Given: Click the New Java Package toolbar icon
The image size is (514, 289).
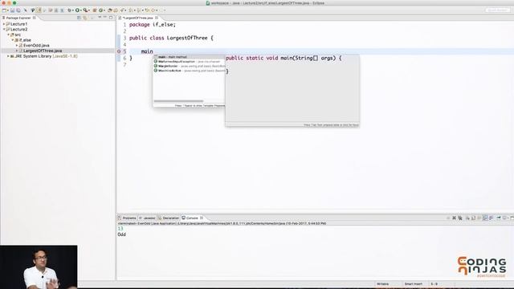Looking at the screenshot, I should click(x=95, y=10).
